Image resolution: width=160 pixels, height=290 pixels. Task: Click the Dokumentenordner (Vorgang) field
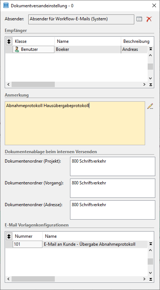pos(112,188)
